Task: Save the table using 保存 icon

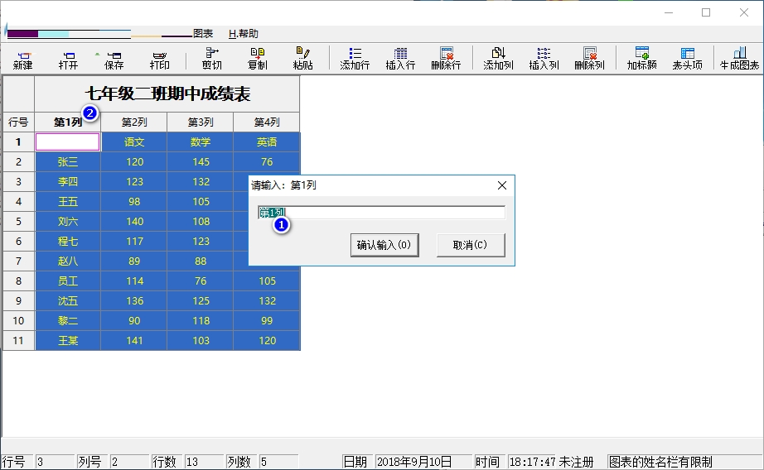Action: (x=114, y=58)
